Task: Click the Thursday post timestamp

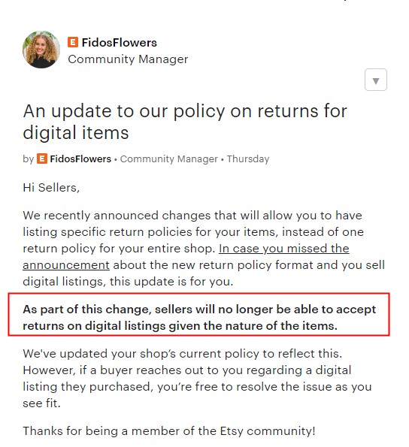Action: point(248,159)
